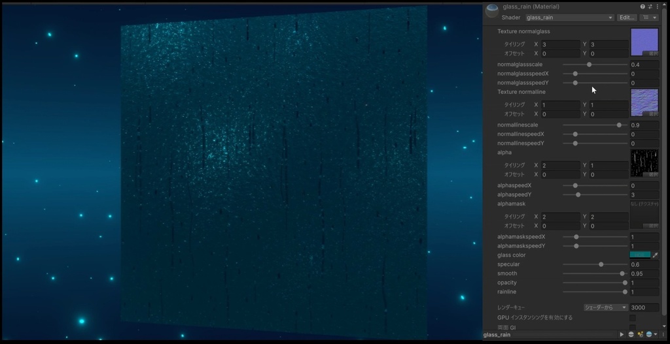Adjust the smooth slider
Viewport: 670px width, 344px height.
[595, 274]
